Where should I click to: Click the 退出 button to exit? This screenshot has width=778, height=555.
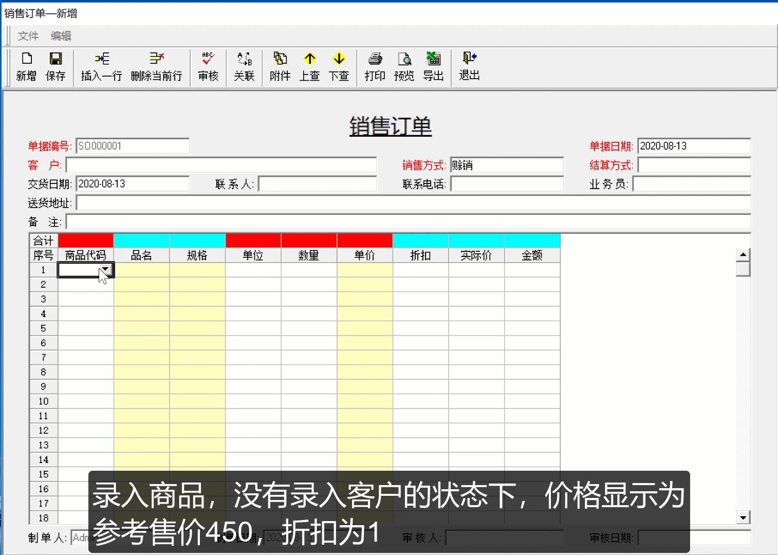[468, 67]
